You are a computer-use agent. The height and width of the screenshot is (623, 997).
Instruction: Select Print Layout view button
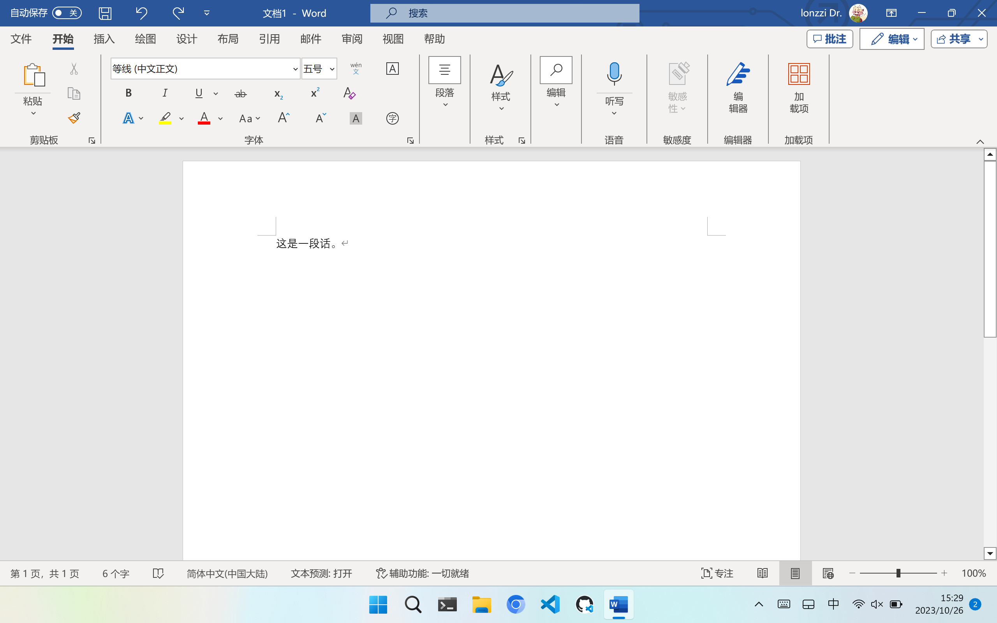pos(795,573)
